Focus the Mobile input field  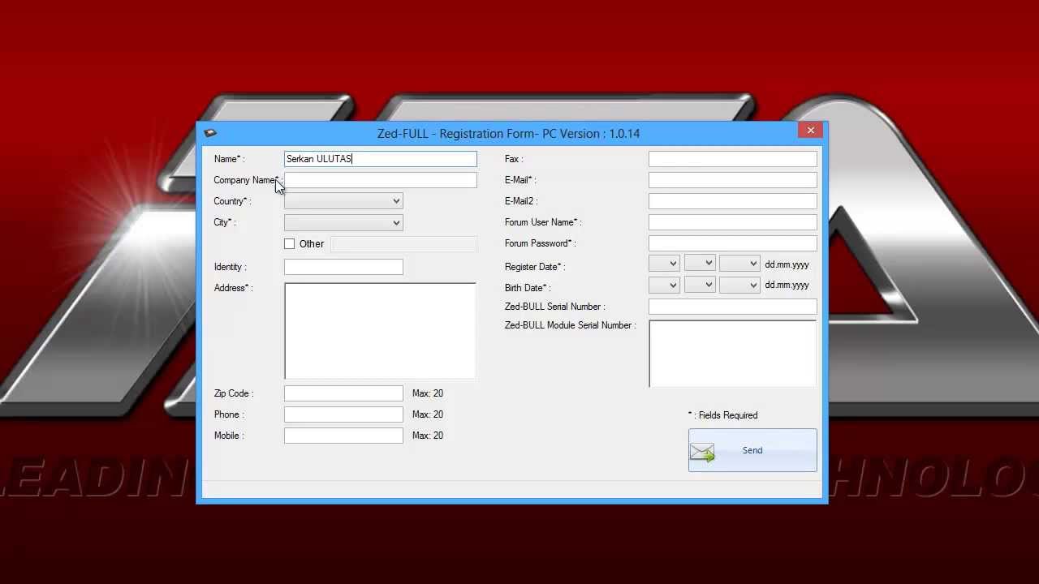pos(343,436)
